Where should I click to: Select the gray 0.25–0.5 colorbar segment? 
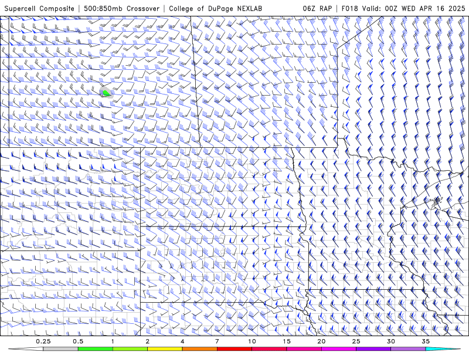(60, 349)
